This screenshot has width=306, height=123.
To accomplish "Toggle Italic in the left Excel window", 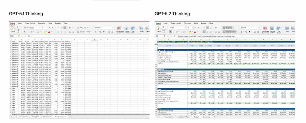I will pyautogui.click(x=28, y=31).
